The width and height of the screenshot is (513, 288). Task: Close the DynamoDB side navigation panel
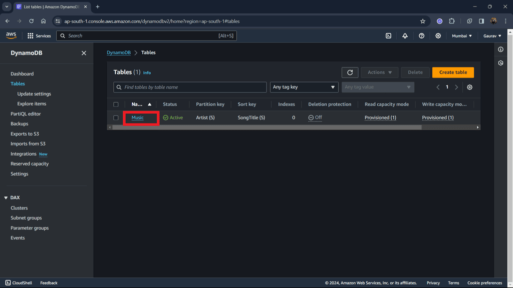(84, 53)
